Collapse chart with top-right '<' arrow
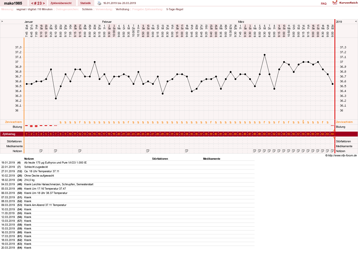The image size is (358, 276). pyautogui.click(x=356, y=21)
